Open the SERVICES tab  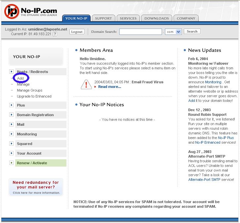128,18
